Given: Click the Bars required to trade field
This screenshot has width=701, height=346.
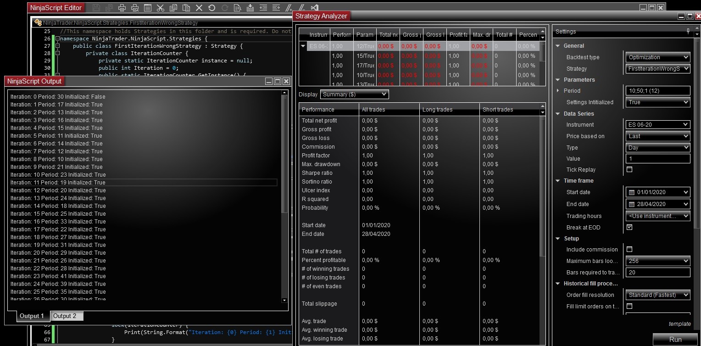Looking at the screenshot, I should [657, 272].
